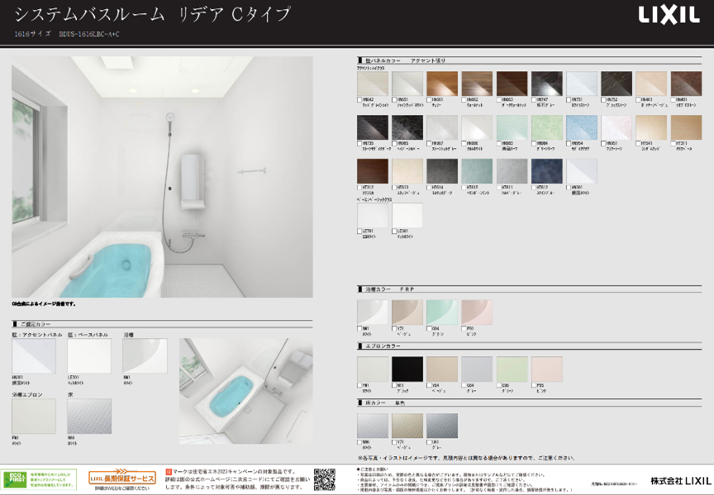This screenshot has height=495, width=714.
Task: Tick the gray floor color checkbox
Action: [429, 442]
